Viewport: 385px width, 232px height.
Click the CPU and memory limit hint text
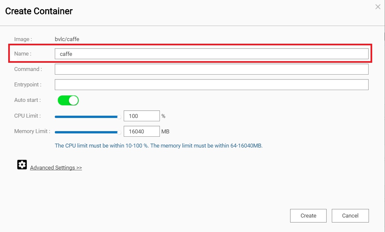[x=159, y=146]
